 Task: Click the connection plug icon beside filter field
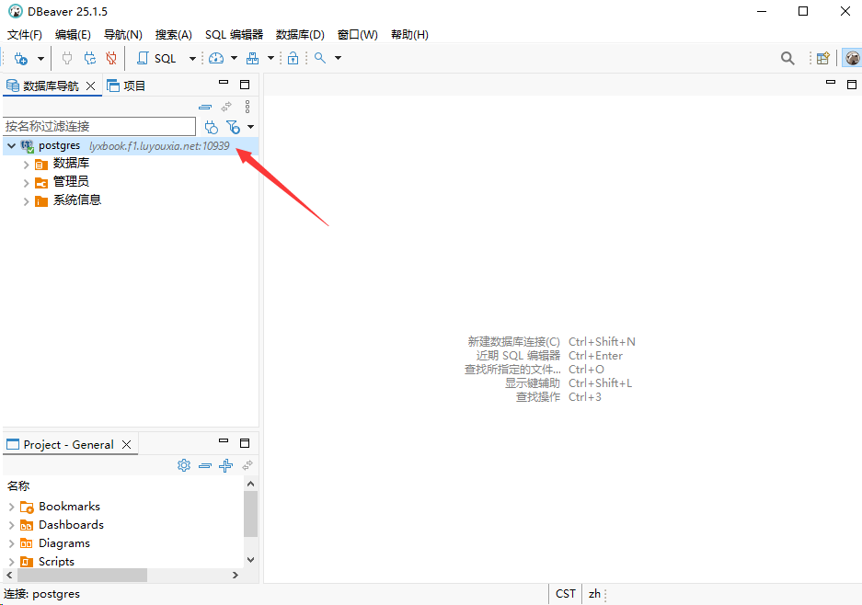211,127
